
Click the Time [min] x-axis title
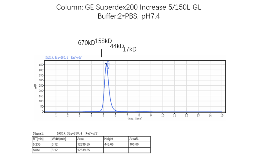[135, 119]
